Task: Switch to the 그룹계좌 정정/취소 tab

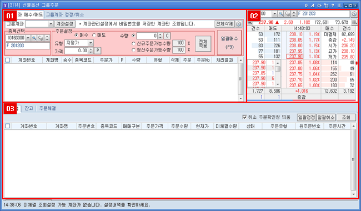Action: tap(64, 14)
